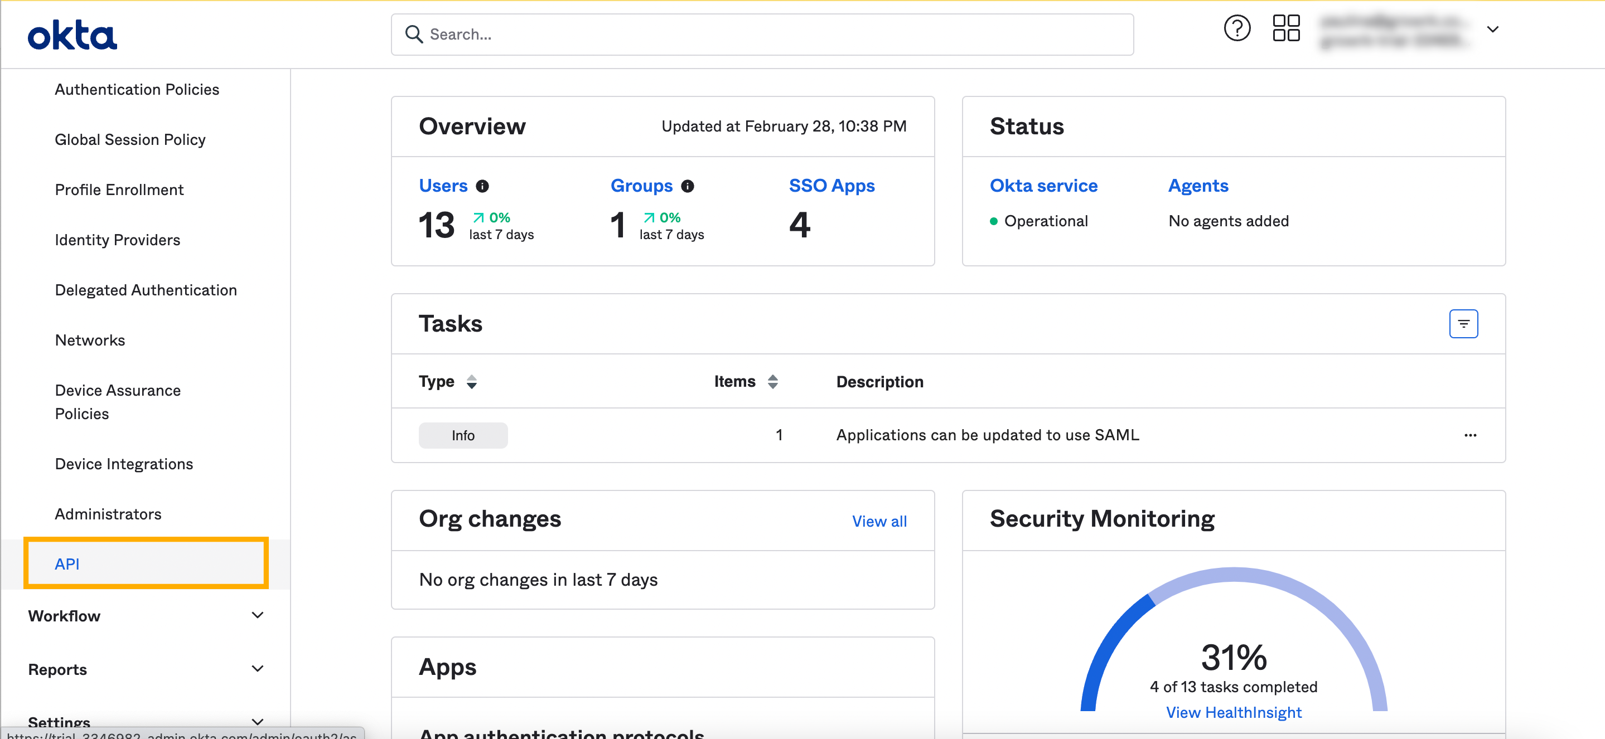Click the Groups info icon

687,186
